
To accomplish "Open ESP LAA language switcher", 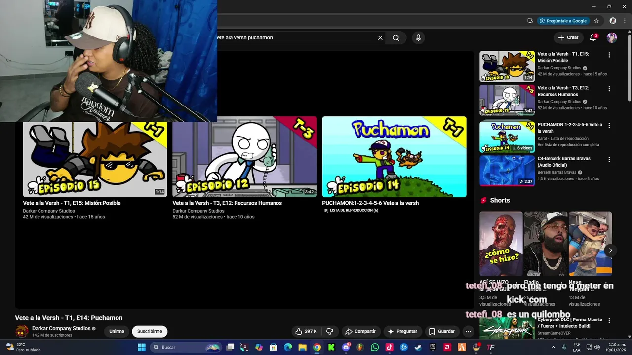I will 577,347.
